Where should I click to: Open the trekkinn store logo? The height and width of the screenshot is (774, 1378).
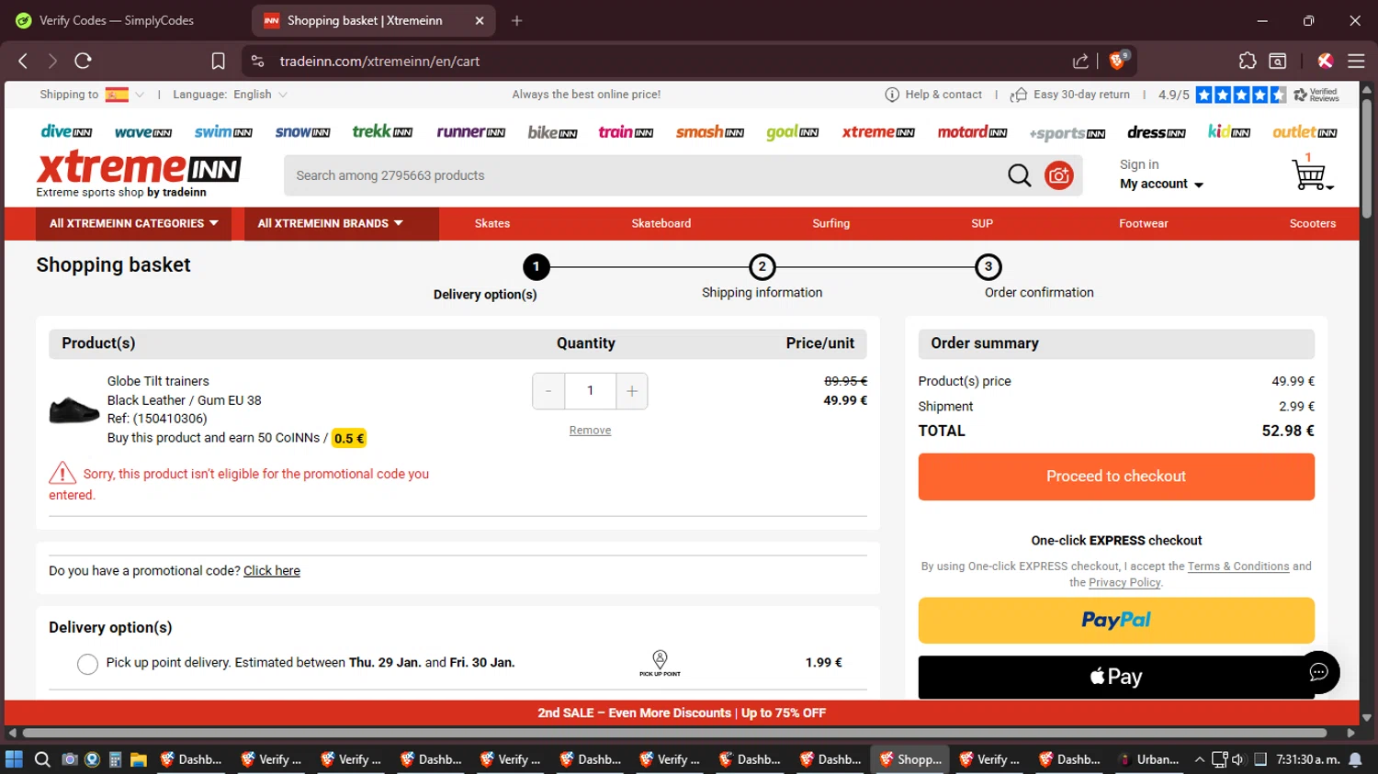coord(382,132)
